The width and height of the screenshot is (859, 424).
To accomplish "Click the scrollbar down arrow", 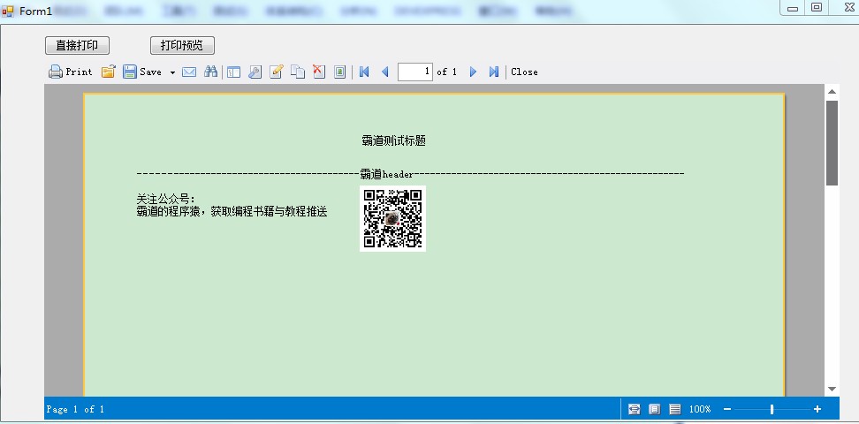I will (x=832, y=389).
